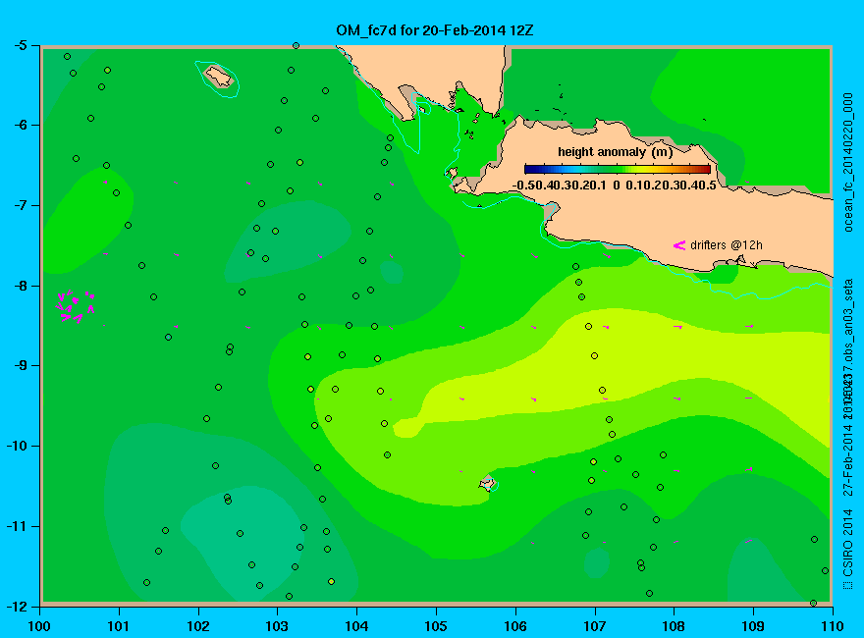
Task: Click the longitude label 106 on the x-axis
Action: (515, 626)
